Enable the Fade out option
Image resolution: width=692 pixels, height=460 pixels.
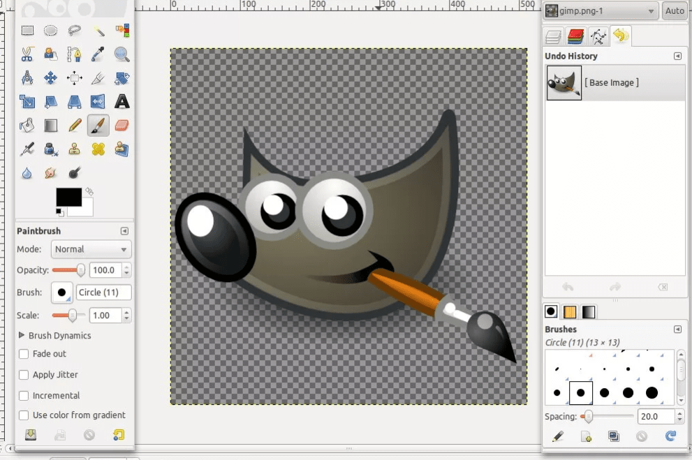(x=24, y=354)
